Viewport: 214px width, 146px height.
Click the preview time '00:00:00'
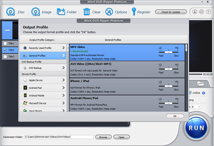click(208, 74)
